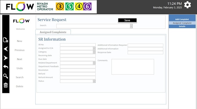This screenshot has width=197, height=109.
Task: Click the Next record arrow icon
Action: pyautogui.click(x=6, y=58)
